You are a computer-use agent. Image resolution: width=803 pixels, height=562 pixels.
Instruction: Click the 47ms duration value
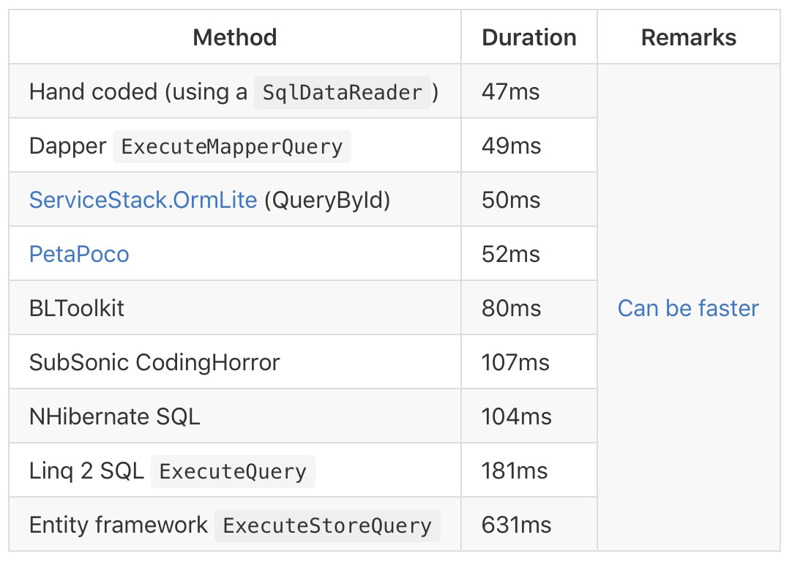click(510, 91)
